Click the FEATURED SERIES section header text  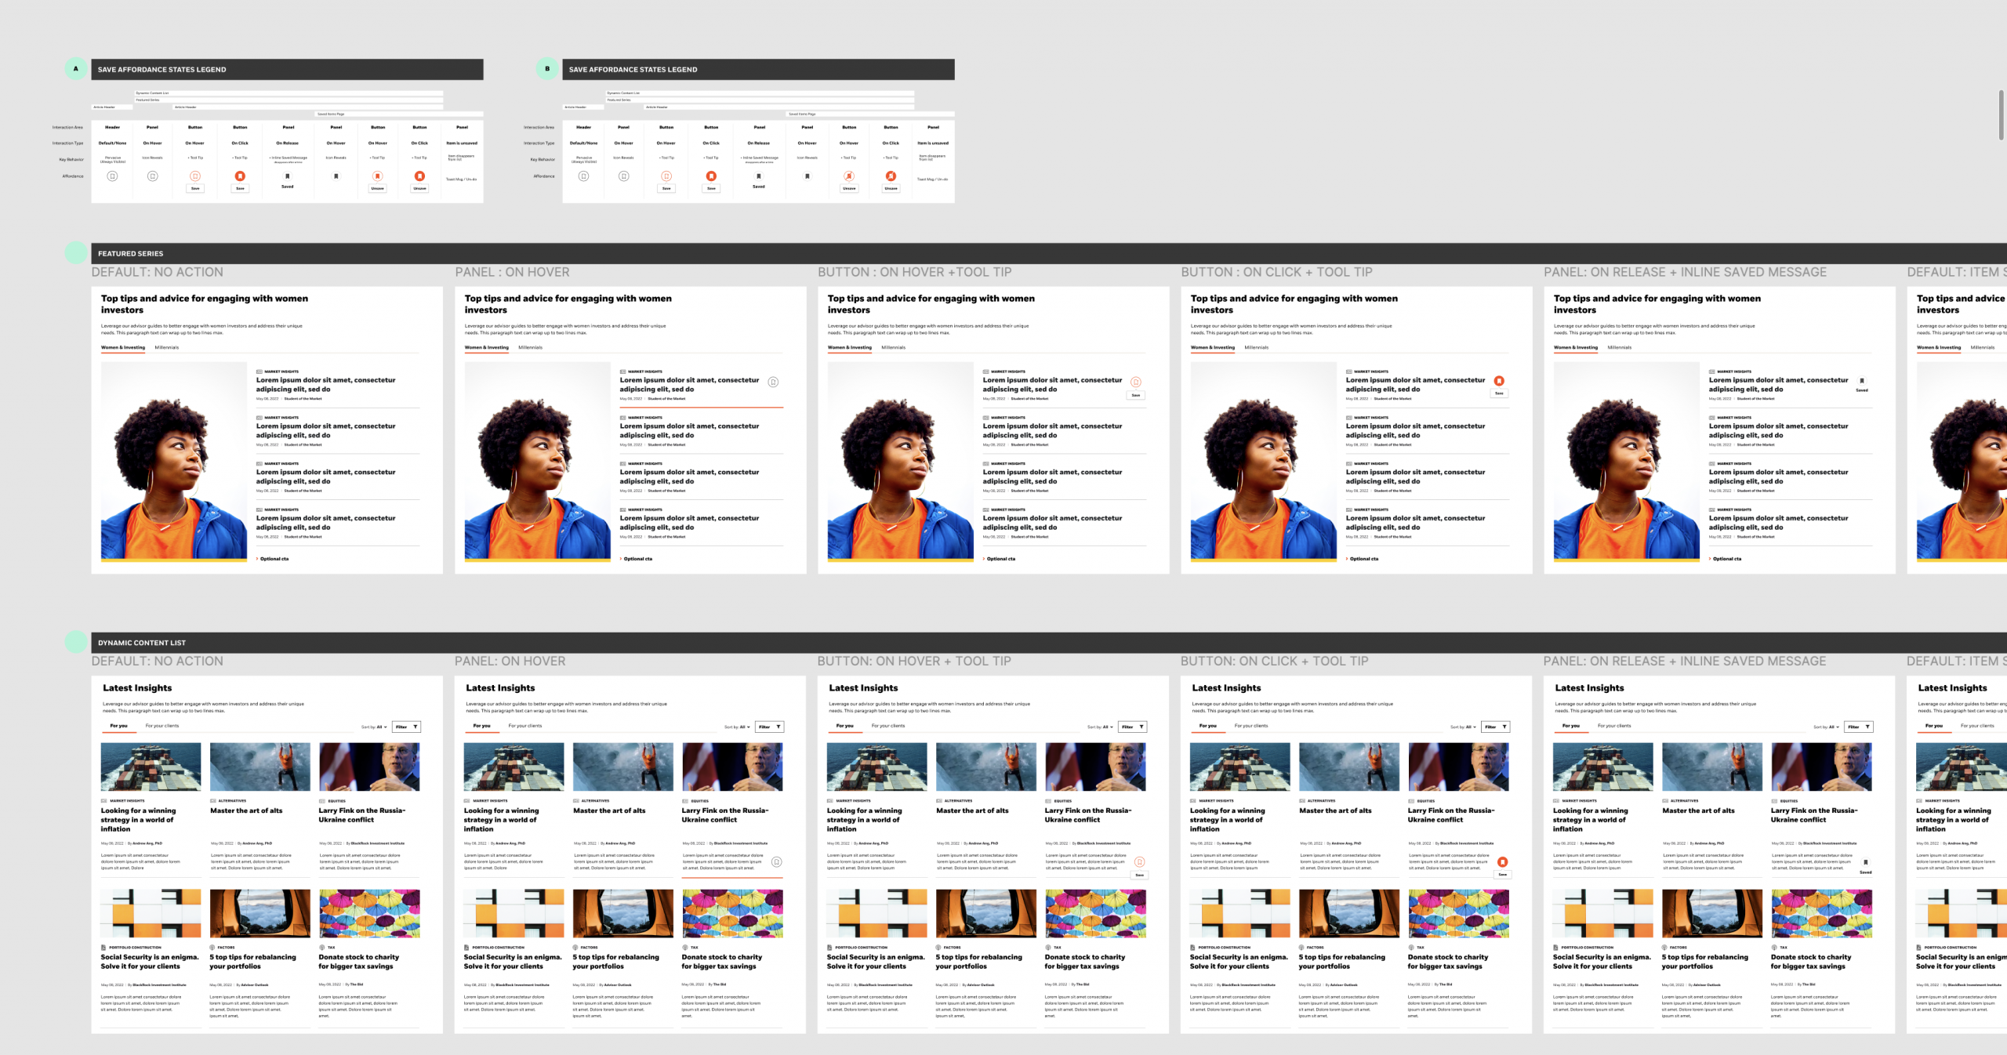pyautogui.click(x=131, y=254)
